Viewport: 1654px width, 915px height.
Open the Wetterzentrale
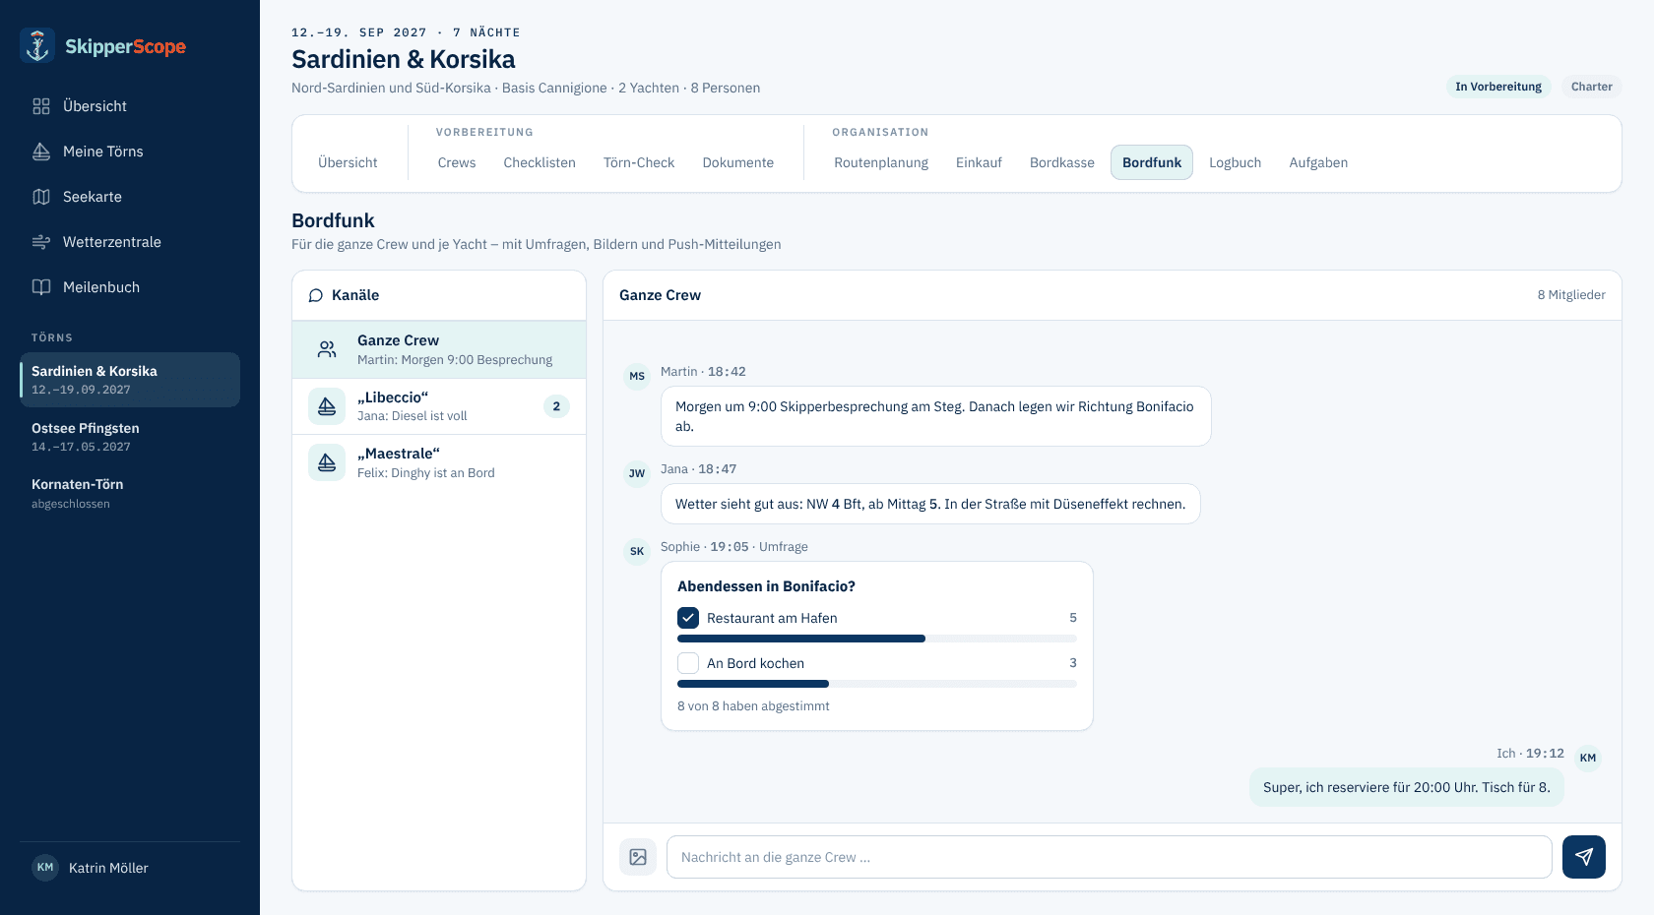tap(130, 242)
